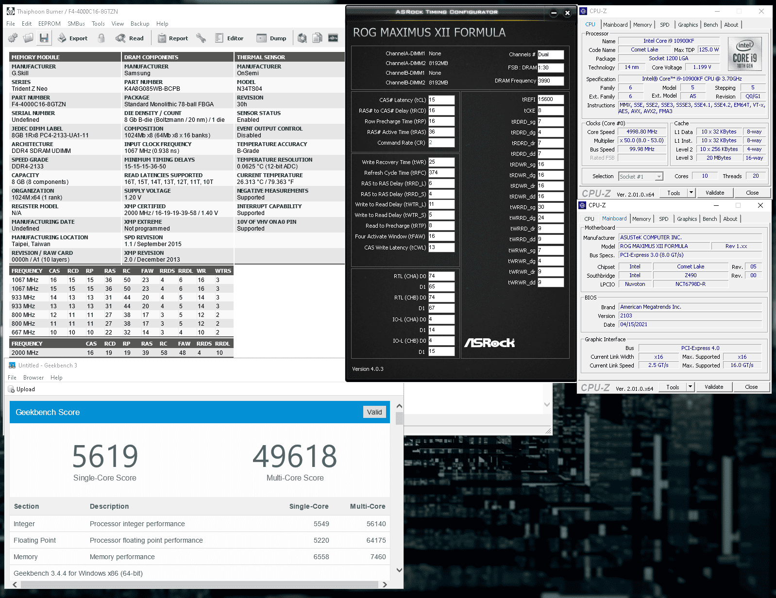The height and width of the screenshot is (598, 776).
Task: Click the upper CPU-Z window title icon
Action: click(x=583, y=11)
